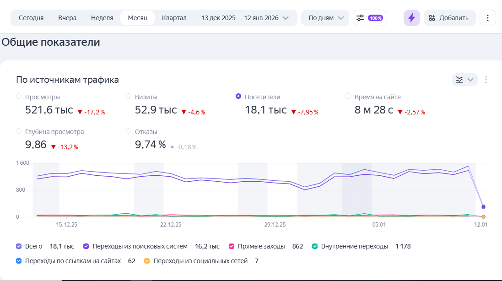The height and width of the screenshot is (281, 502).
Task: Expand the По дням grouping dropdown
Action: coord(325,18)
